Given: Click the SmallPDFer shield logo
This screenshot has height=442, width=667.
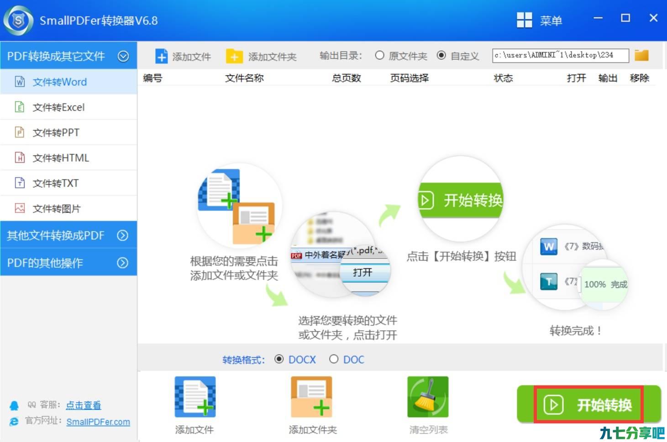Looking at the screenshot, I should point(18,21).
